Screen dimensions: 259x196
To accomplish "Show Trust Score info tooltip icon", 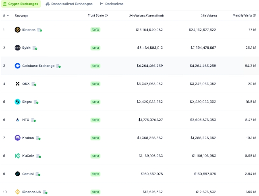I will click(x=106, y=15).
